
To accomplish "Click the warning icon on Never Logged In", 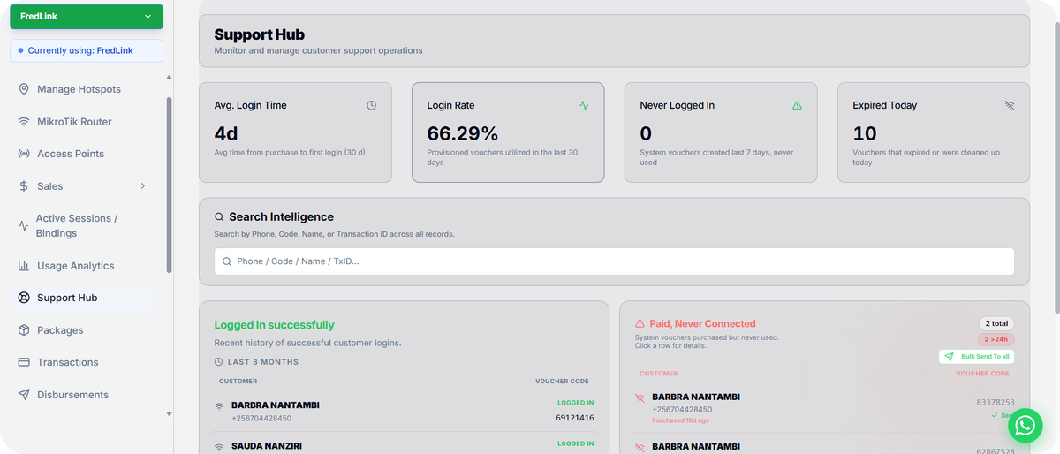I will pos(797,105).
